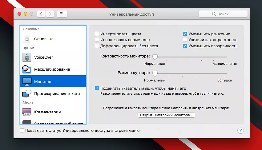
Task: Click the yellow minimize window button
Action: click(26, 14)
